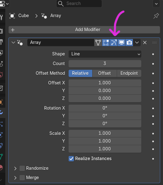This screenshot has height=185, width=163.
Task: Click the Offset Z value field
Action: (105, 98)
